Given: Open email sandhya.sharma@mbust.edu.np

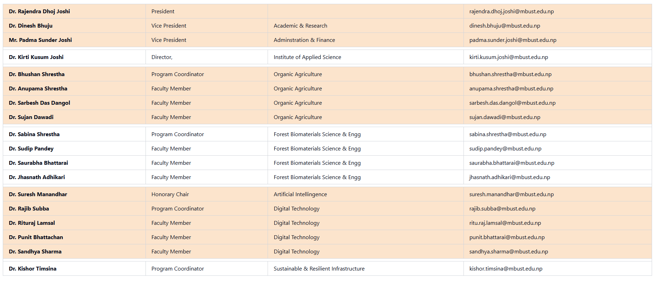Looking at the screenshot, I should (508, 252).
